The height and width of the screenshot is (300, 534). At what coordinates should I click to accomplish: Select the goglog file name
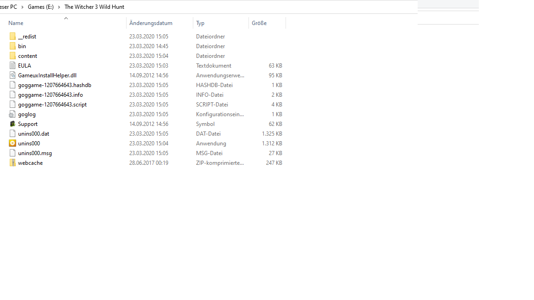pyautogui.click(x=27, y=114)
